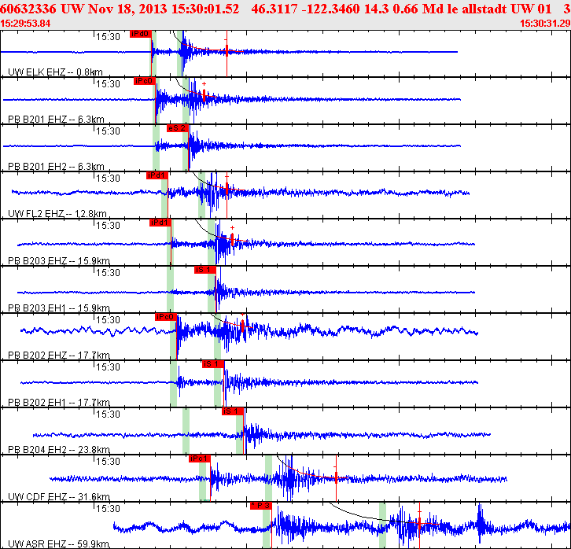Select the iPc0 pick marker on B201 EHZ
This screenshot has height=549, width=571.
(145, 81)
